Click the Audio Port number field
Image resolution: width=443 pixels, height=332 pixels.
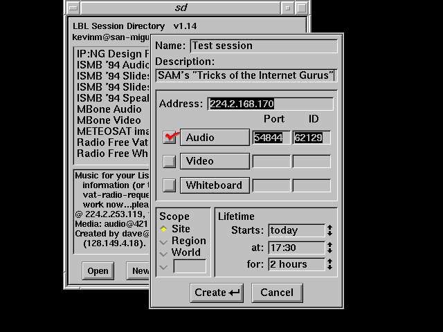[271, 138]
